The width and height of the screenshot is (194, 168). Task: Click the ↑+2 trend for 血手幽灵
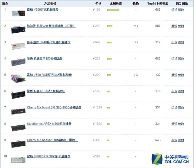coord(135,42)
